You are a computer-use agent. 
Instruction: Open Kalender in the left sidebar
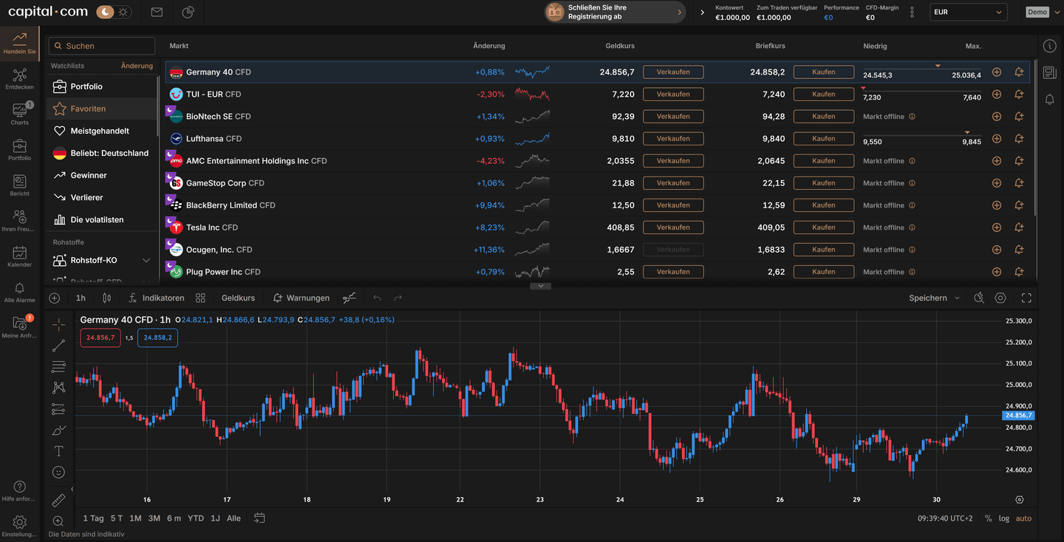click(20, 256)
